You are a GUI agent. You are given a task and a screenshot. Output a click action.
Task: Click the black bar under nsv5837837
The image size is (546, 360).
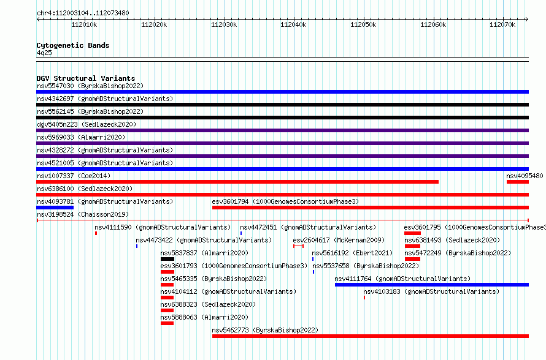click(x=167, y=259)
